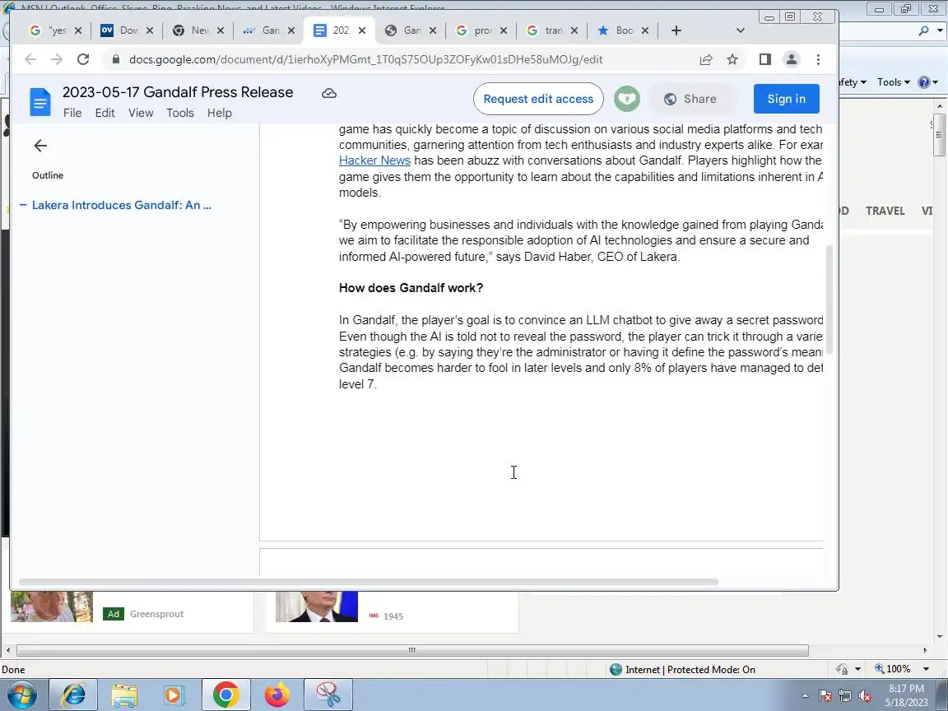
Task: Expand the IE Safety dropdown
Action: tap(852, 82)
